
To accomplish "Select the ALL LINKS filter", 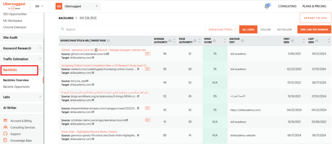I will coord(248,29).
